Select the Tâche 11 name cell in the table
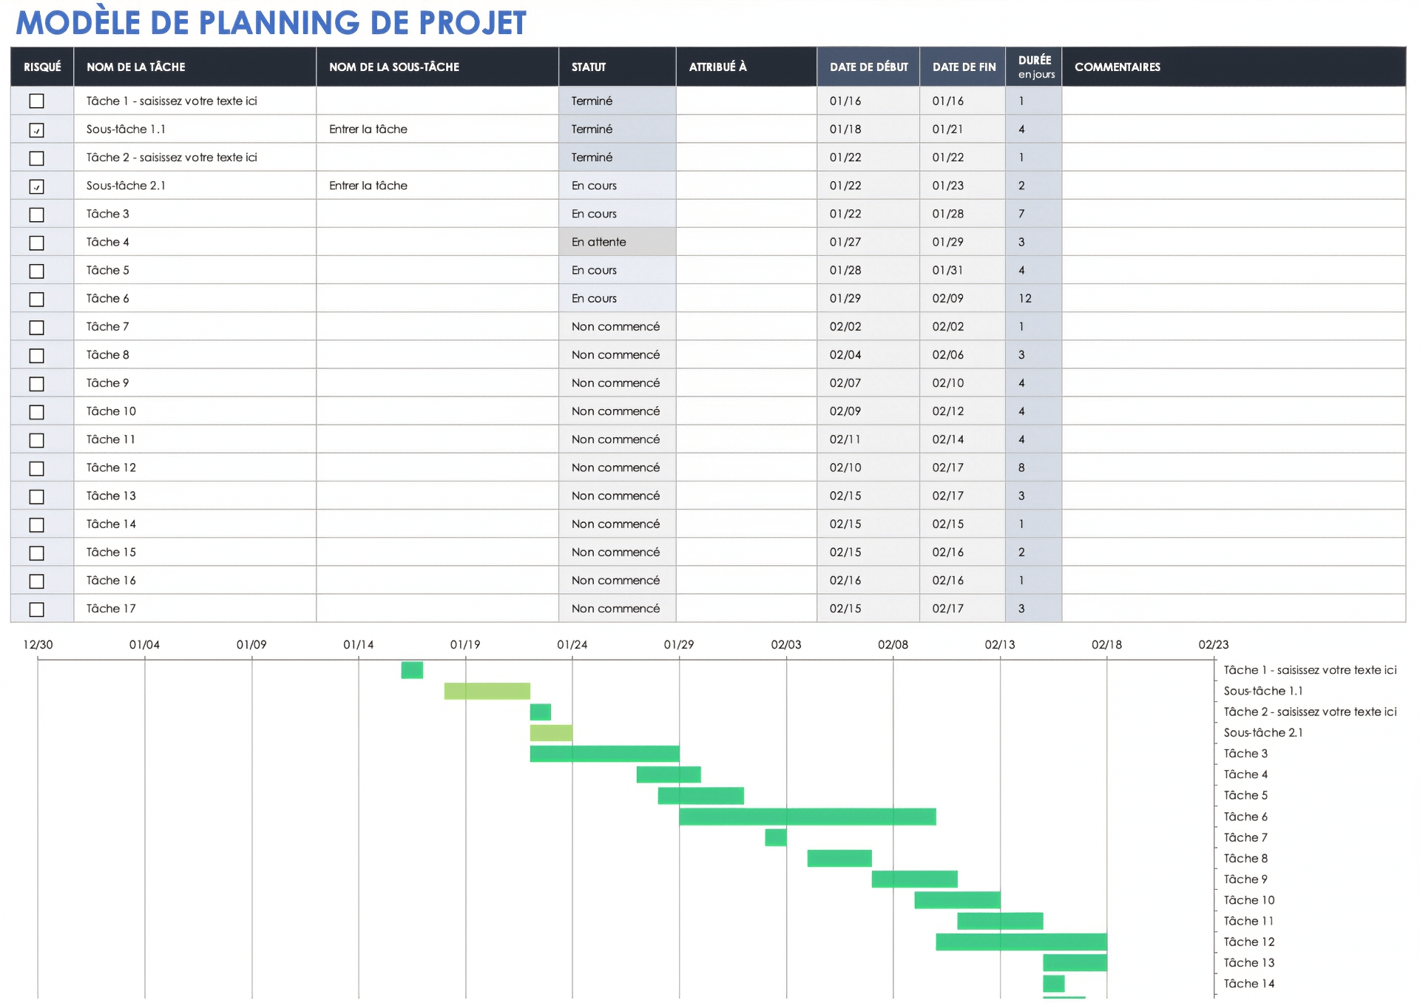The height and width of the screenshot is (1003, 1420). pyautogui.click(x=195, y=439)
